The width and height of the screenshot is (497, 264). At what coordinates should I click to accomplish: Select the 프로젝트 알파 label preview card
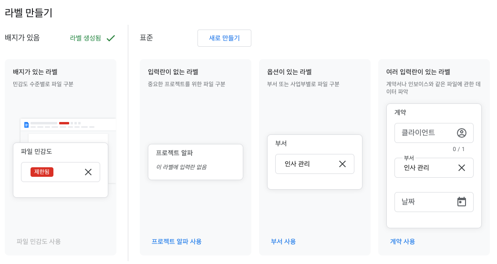tap(195, 162)
